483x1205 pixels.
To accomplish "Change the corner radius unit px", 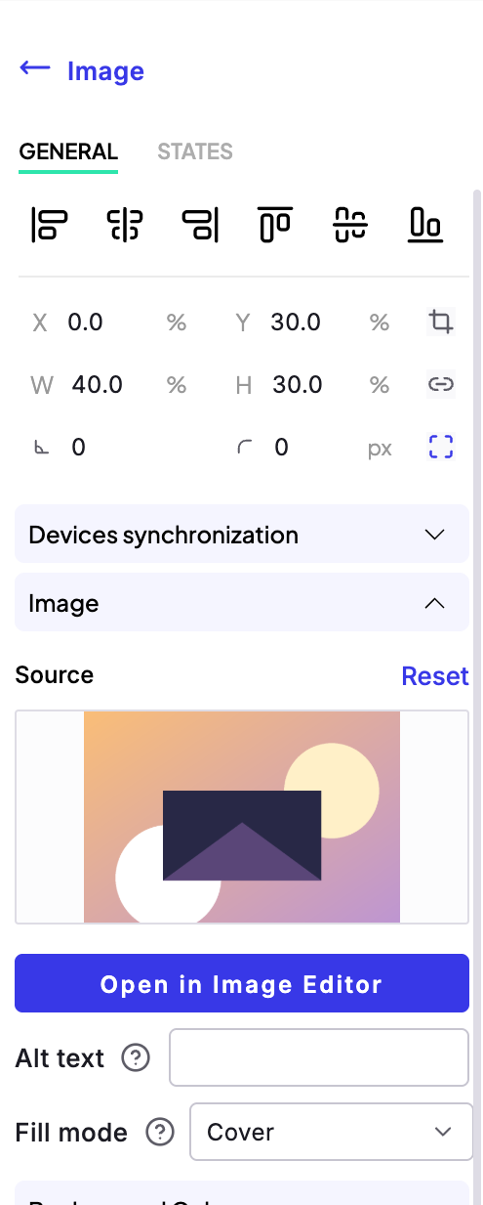I will coord(380,449).
